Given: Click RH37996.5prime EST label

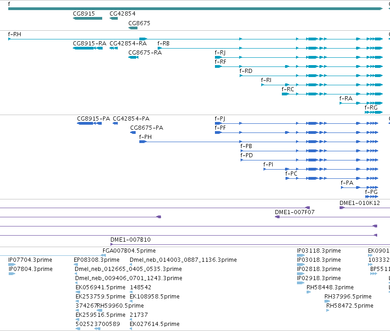Looking at the screenshot, I should pos(348,297).
